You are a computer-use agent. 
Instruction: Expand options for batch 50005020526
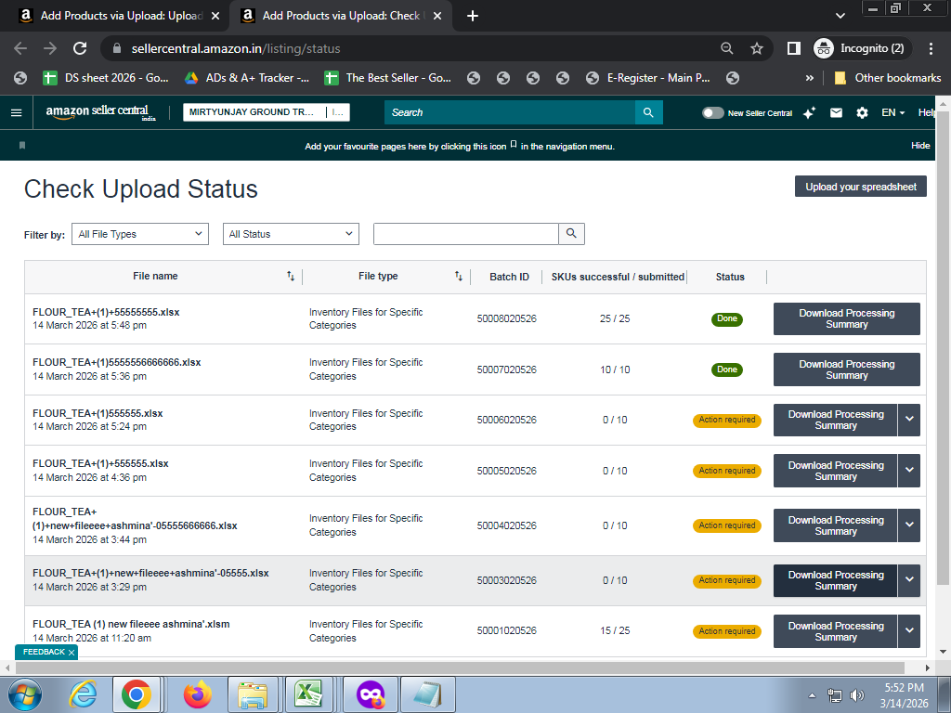coord(909,471)
